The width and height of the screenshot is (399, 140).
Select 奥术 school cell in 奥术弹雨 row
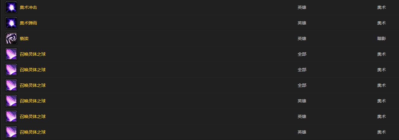(382, 23)
